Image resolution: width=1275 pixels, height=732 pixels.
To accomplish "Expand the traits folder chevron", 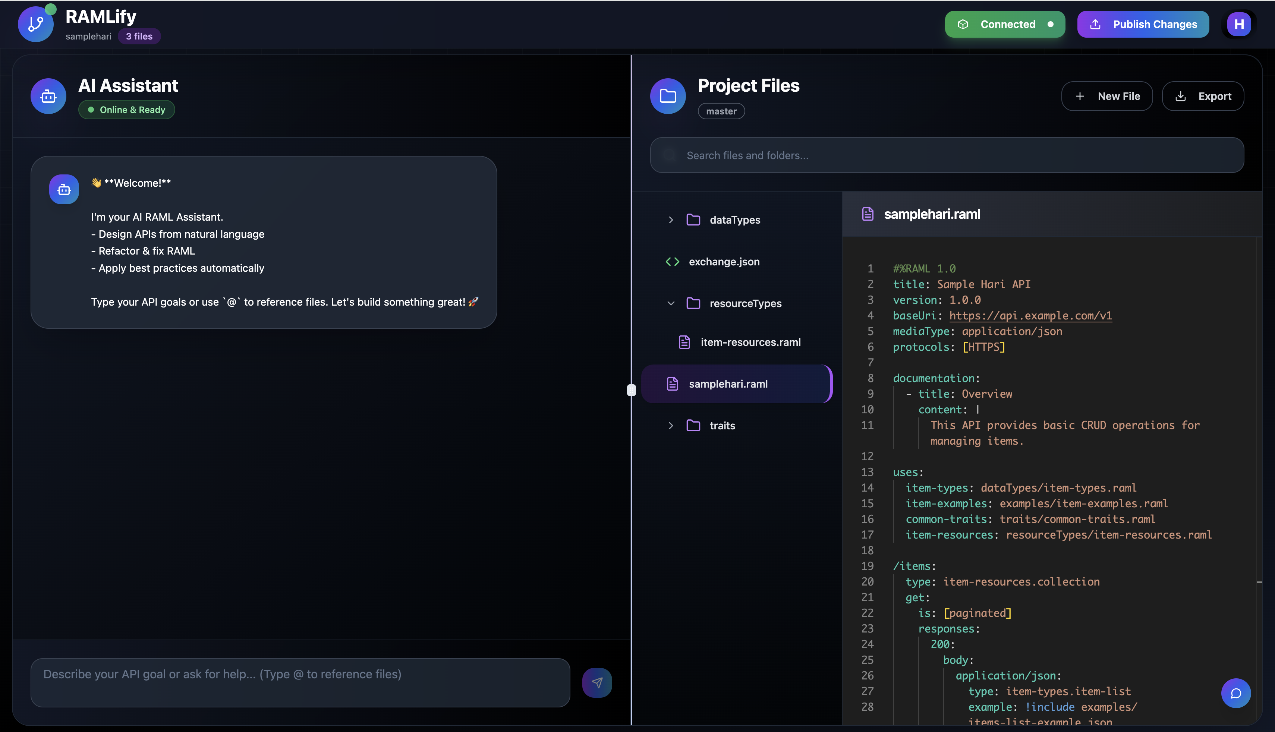I will pyautogui.click(x=670, y=425).
